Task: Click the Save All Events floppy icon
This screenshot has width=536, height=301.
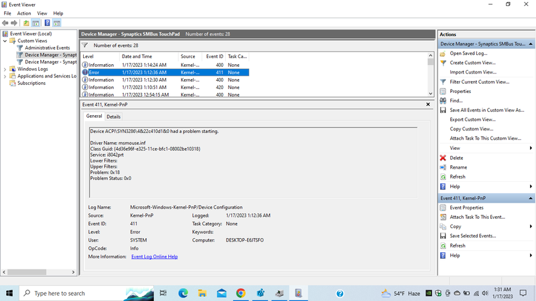Action: pos(443,110)
